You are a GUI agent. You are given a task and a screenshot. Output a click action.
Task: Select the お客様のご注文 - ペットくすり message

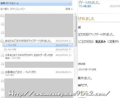click(21, 72)
